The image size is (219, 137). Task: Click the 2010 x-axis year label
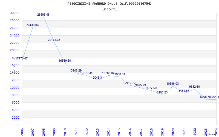click(65, 132)
